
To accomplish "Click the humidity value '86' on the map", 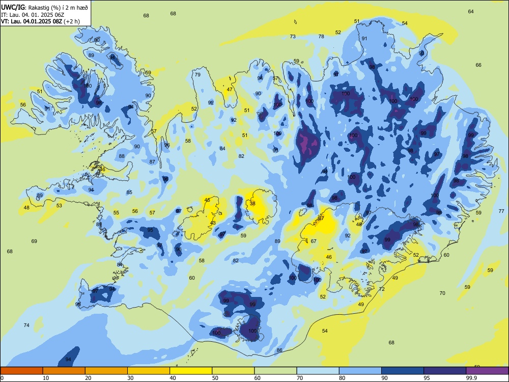I will 279,350.
